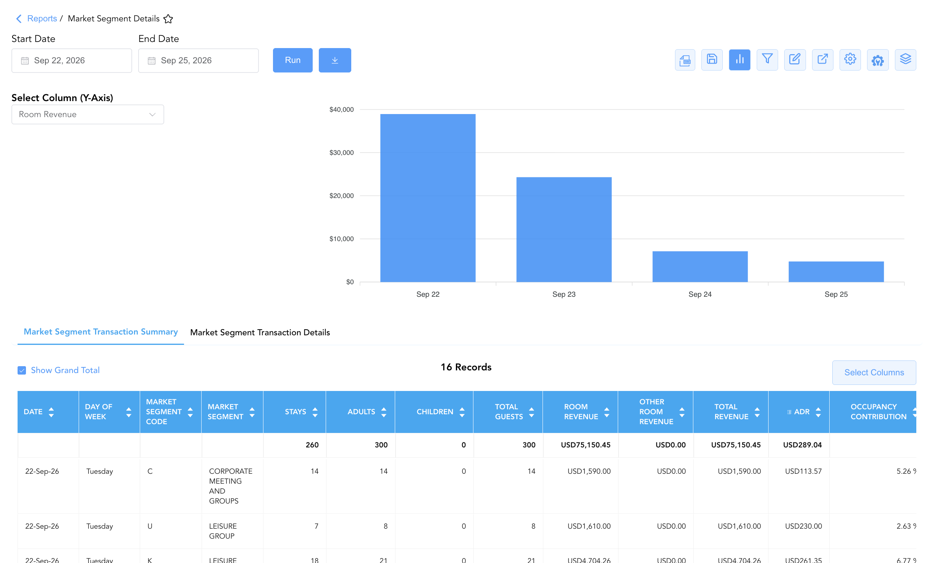Sort by TOTAL REVENUE column arrows

pos(757,412)
